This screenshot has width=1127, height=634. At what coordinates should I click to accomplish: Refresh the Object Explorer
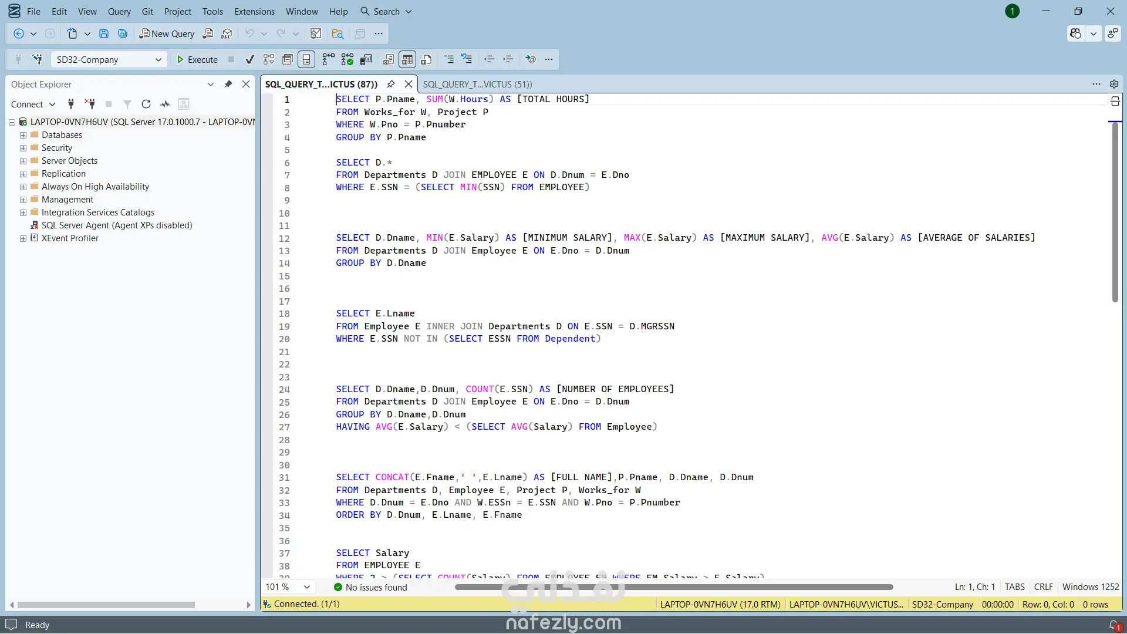tap(146, 104)
